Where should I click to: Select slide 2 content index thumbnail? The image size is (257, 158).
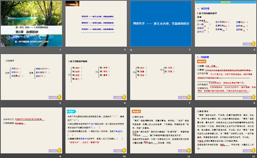(x=96, y=23)
